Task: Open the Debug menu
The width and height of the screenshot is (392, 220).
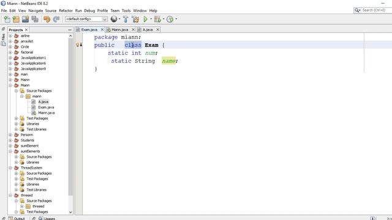Action: click(x=89, y=11)
